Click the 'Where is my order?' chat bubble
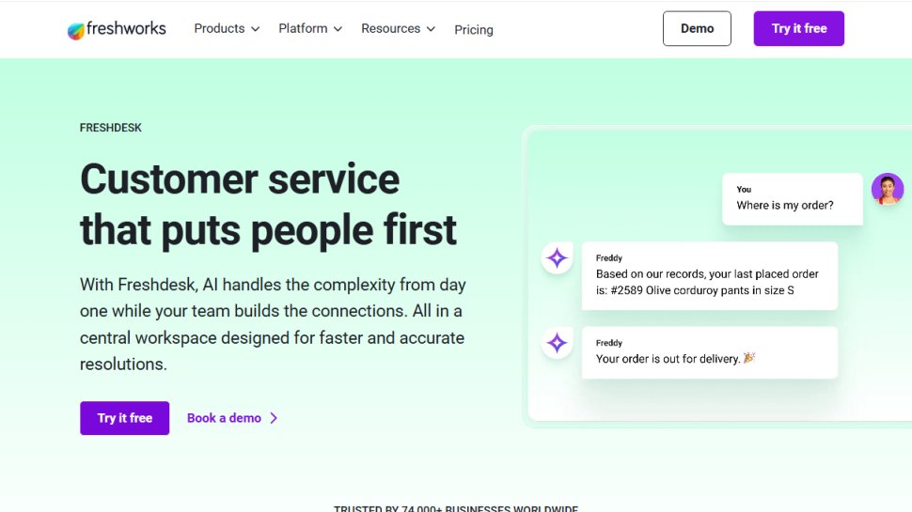 point(793,199)
